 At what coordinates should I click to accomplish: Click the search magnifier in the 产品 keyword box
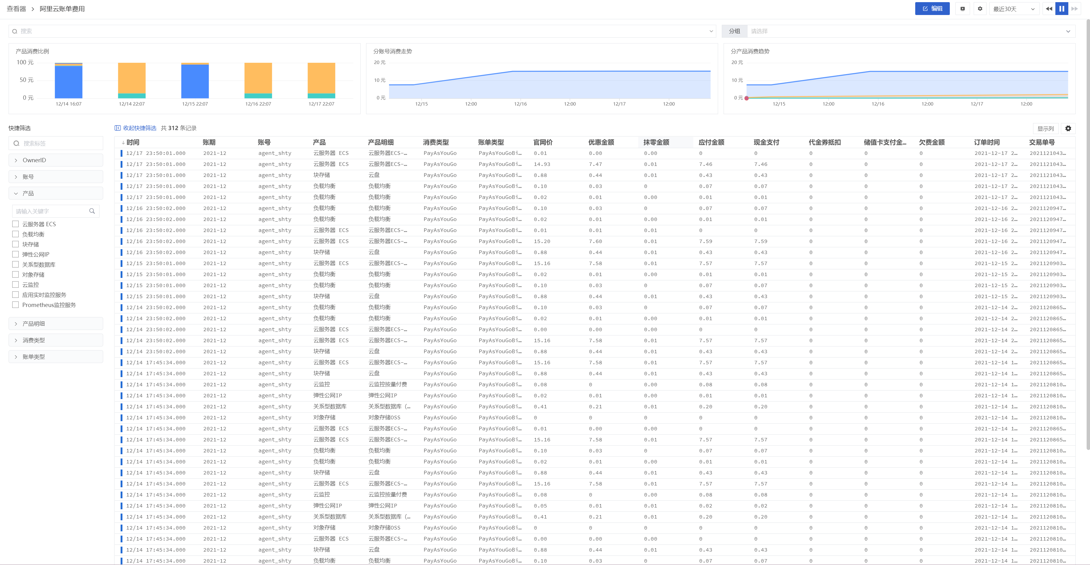(x=92, y=211)
